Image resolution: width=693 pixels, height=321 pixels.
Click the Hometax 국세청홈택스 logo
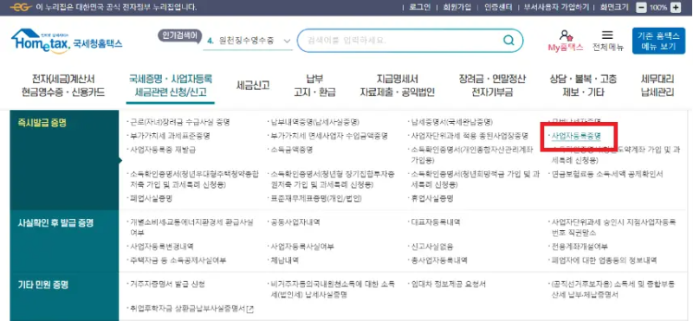(x=67, y=42)
